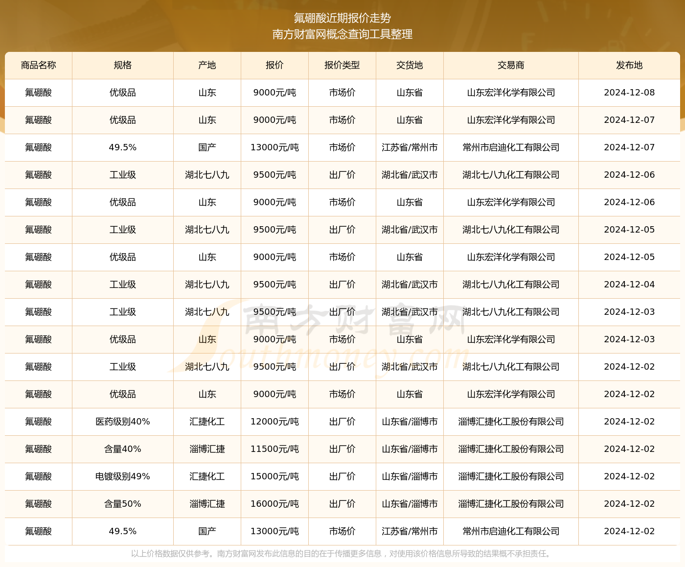685x567 pixels.
Task: Click the subtitle 南方财富网概念查询工具整理
Action: coord(342,34)
